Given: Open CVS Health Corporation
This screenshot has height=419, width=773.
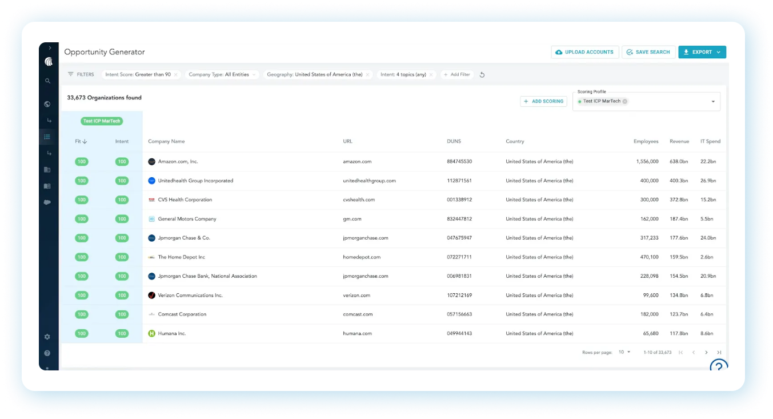Looking at the screenshot, I should point(185,200).
